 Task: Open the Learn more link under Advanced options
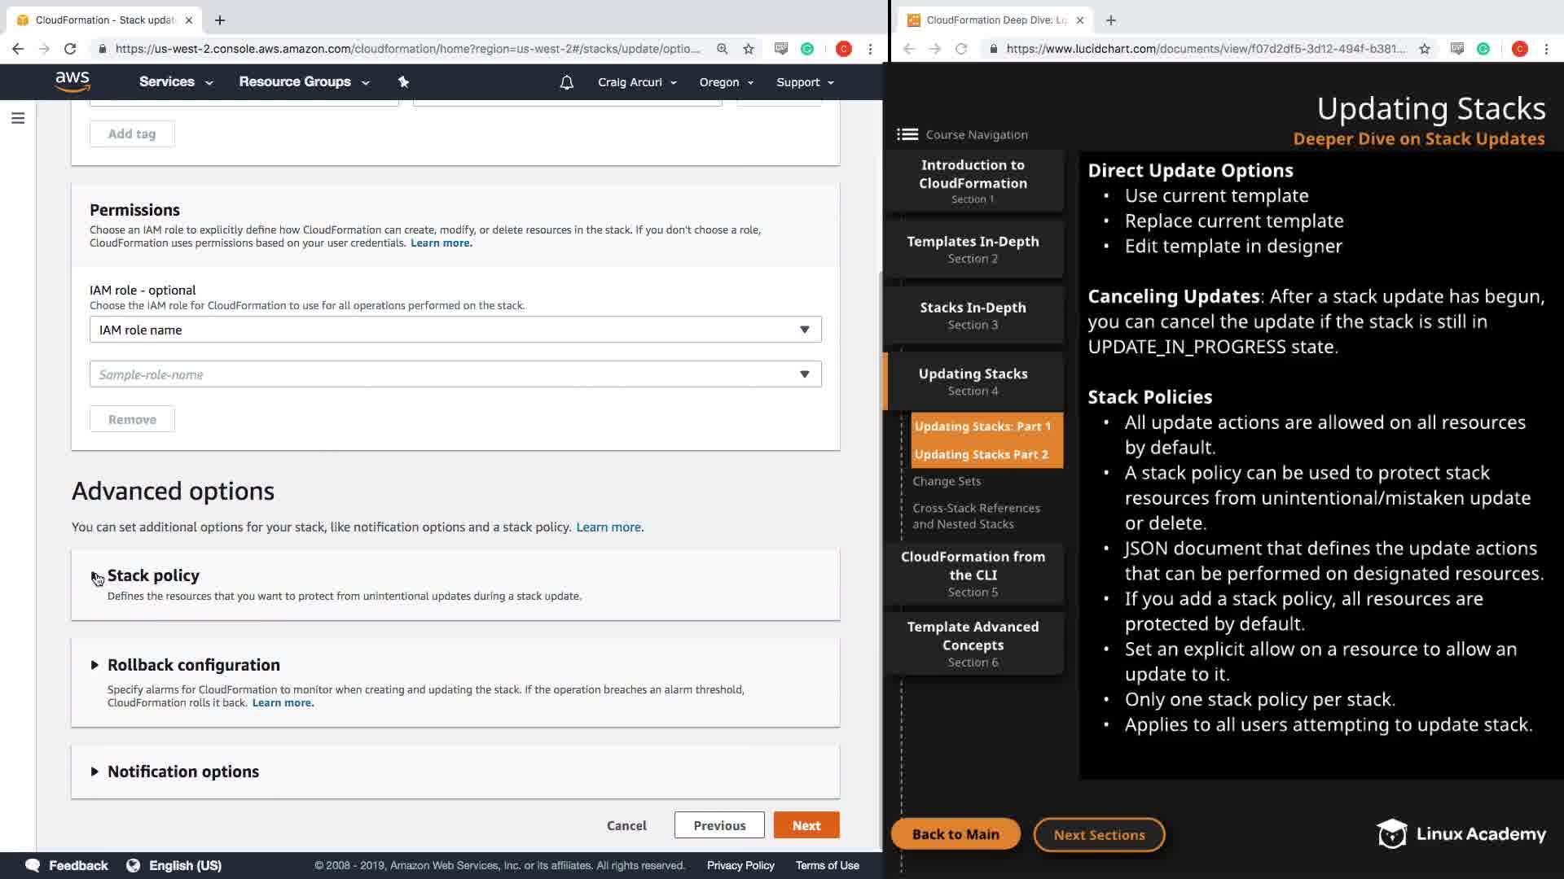click(x=608, y=527)
